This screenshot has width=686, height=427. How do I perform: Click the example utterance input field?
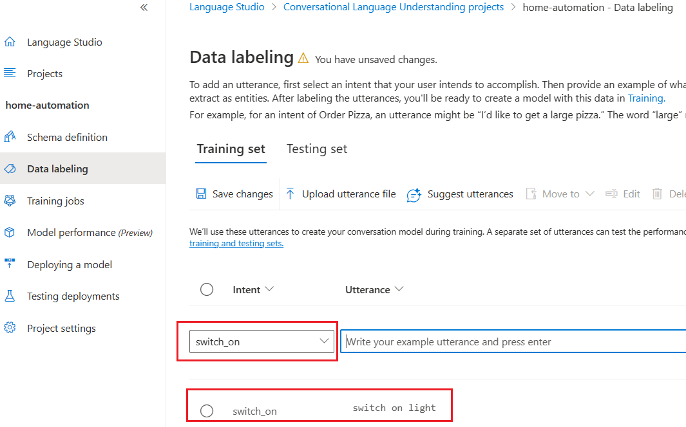(x=513, y=341)
